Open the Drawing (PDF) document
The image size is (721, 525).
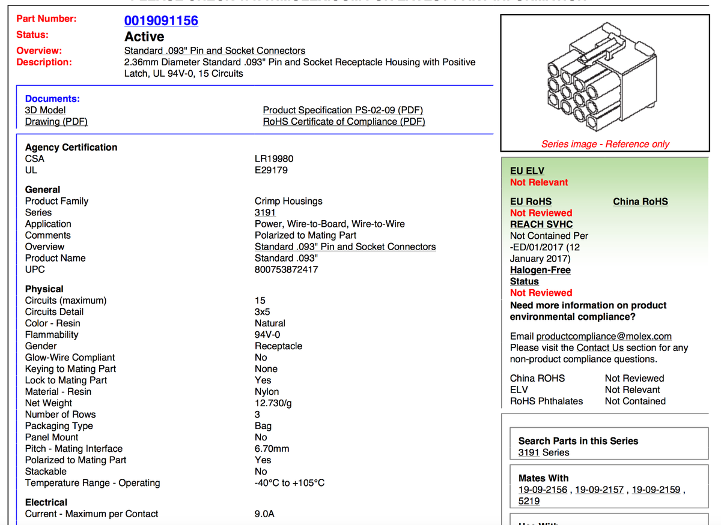click(56, 122)
